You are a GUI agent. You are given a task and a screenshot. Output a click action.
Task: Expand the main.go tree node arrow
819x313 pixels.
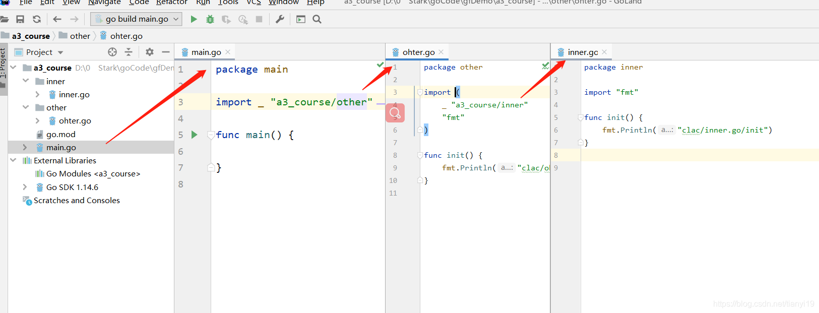click(25, 147)
